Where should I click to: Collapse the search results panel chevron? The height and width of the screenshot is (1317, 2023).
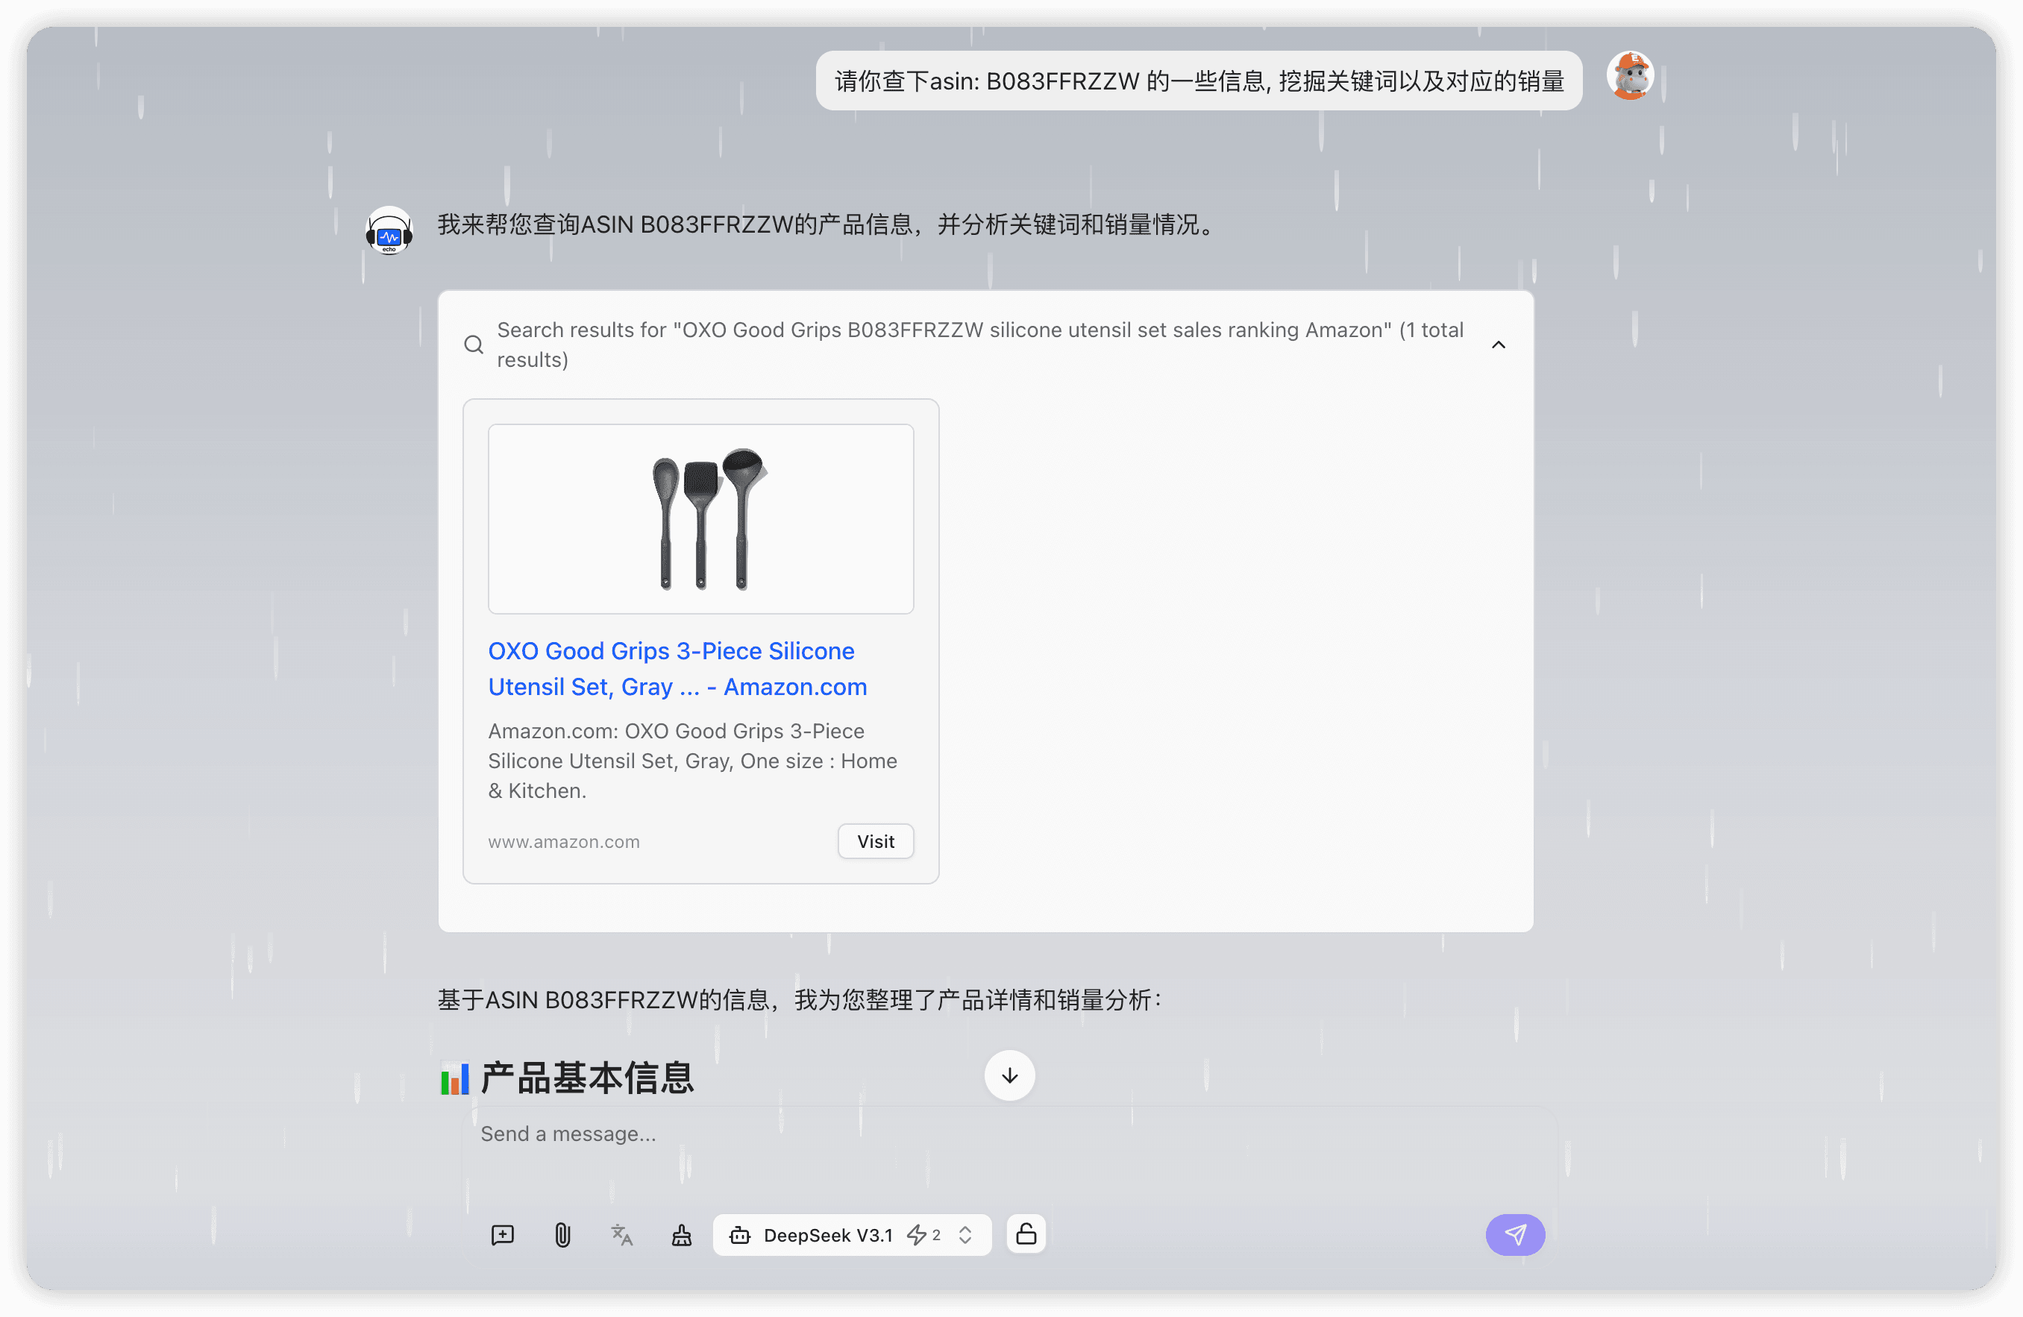(1498, 345)
